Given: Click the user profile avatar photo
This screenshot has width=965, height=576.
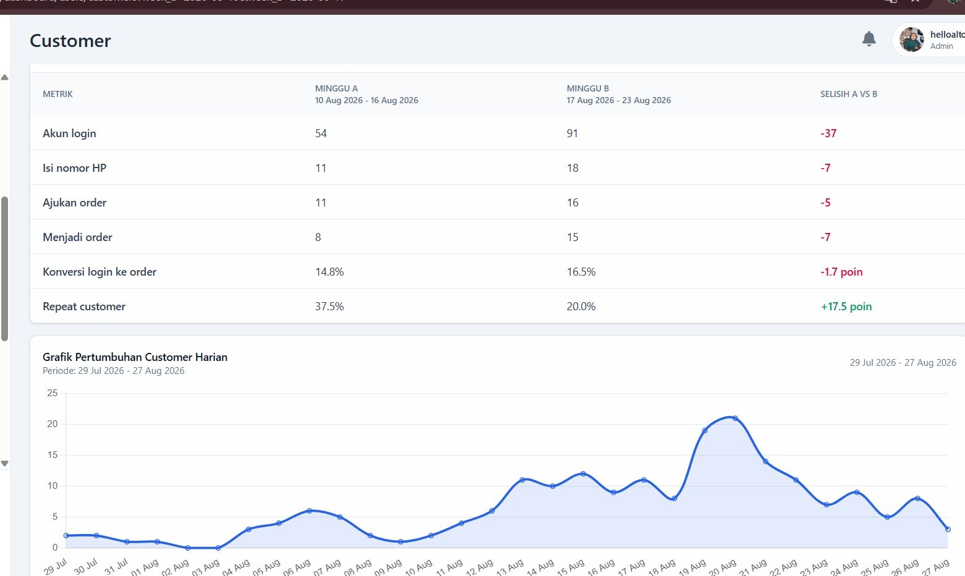Looking at the screenshot, I should click(912, 40).
